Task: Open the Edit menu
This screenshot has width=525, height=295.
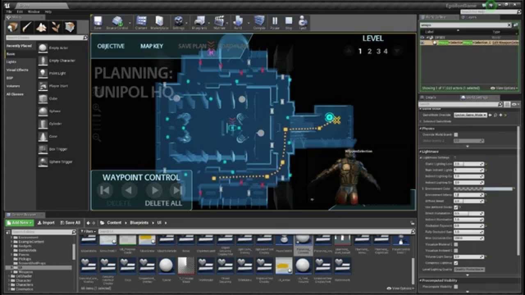Action: [20, 12]
